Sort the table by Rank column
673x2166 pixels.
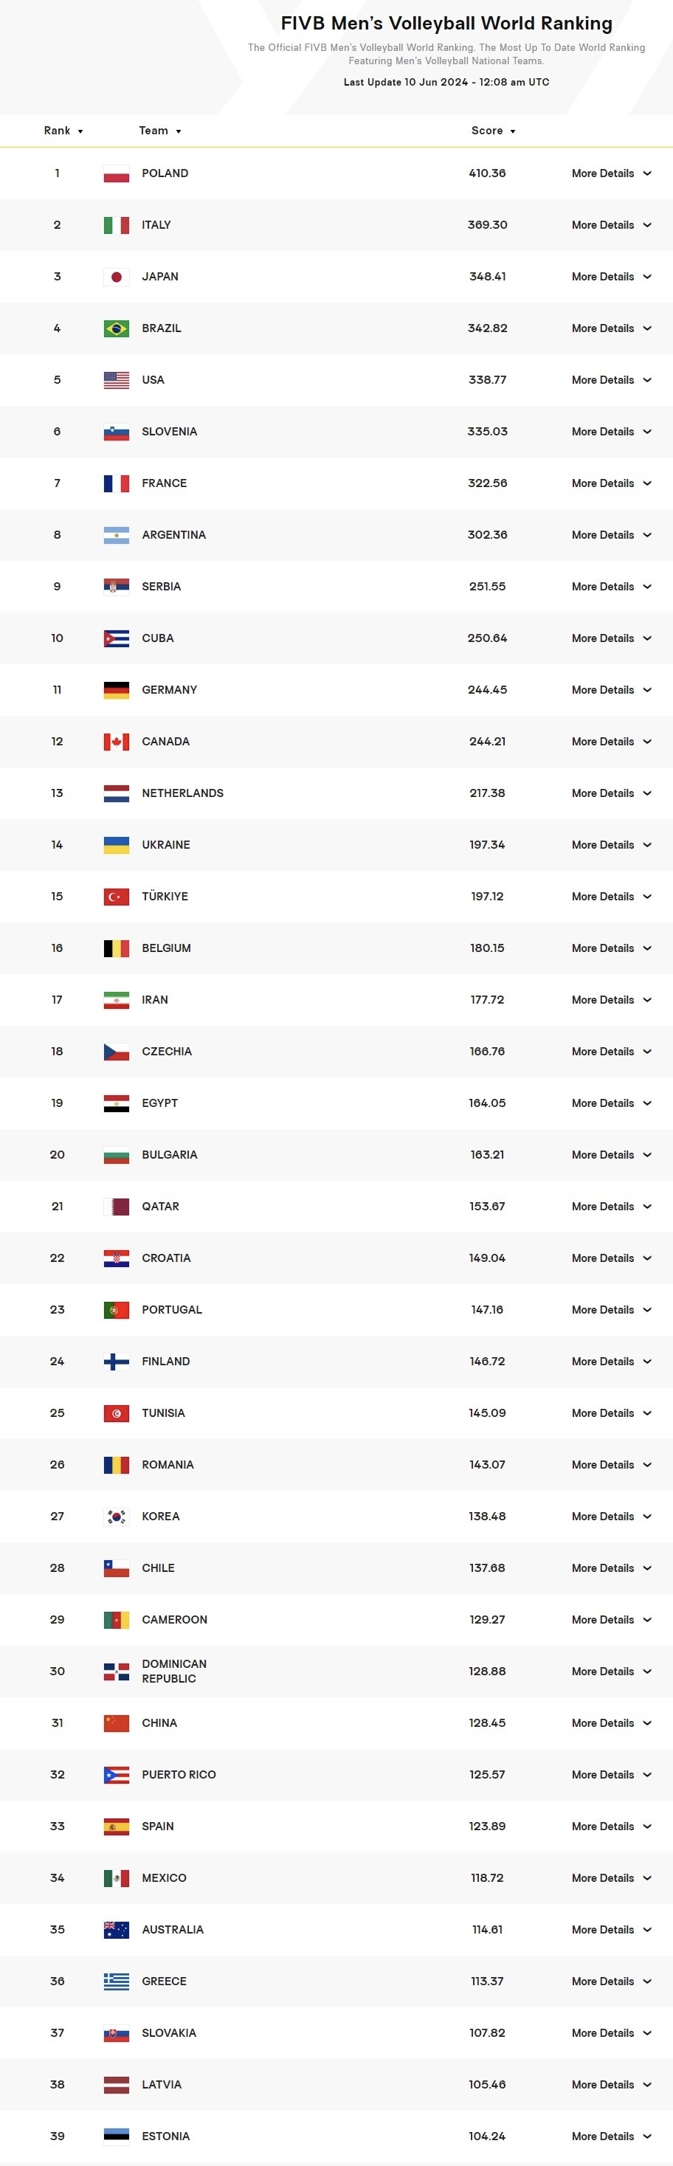pyautogui.click(x=63, y=131)
